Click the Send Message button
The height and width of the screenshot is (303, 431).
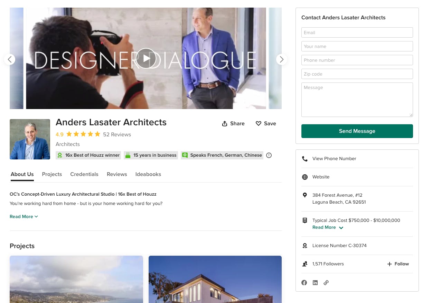pyautogui.click(x=357, y=131)
